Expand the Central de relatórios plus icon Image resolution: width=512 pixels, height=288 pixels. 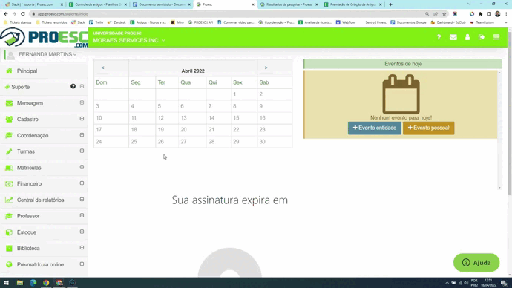coord(82,200)
